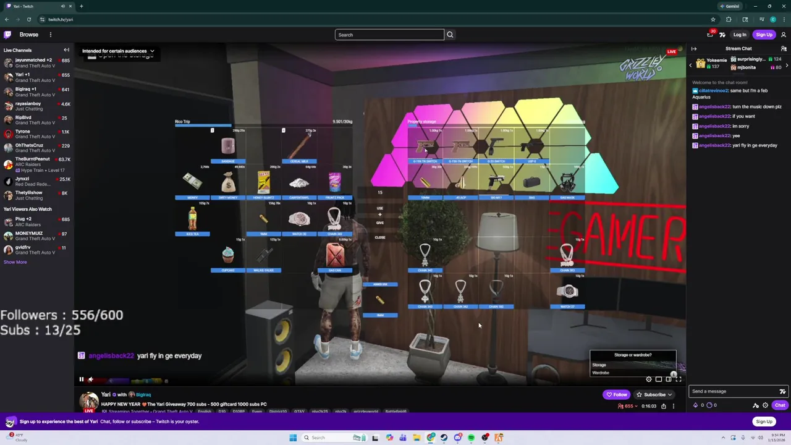
Task: Focus the Twitch Search box
Action: [389, 35]
